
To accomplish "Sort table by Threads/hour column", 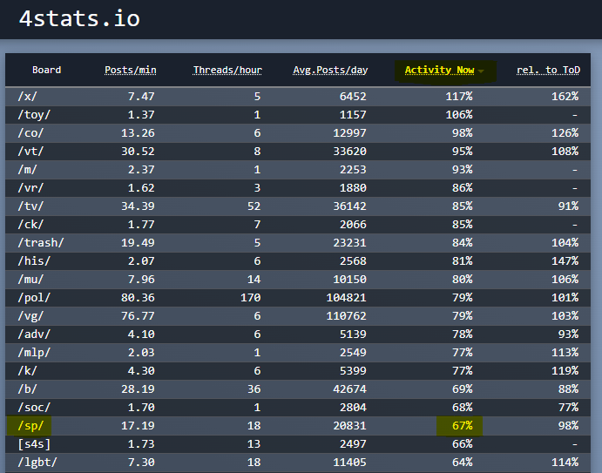I will click(x=227, y=70).
